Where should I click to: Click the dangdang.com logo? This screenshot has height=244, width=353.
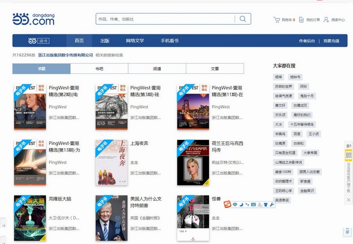coord(33,19)
